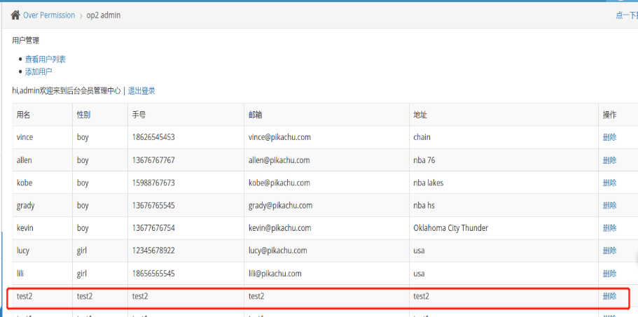
Task: Open the Over Permission breadcrumb link
Action: [49, 15]
